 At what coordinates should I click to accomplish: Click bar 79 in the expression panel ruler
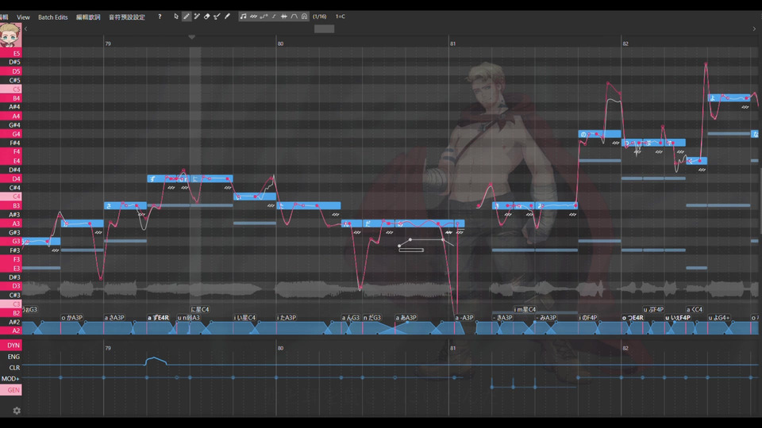pyautogui.click(x=108, y=348)
